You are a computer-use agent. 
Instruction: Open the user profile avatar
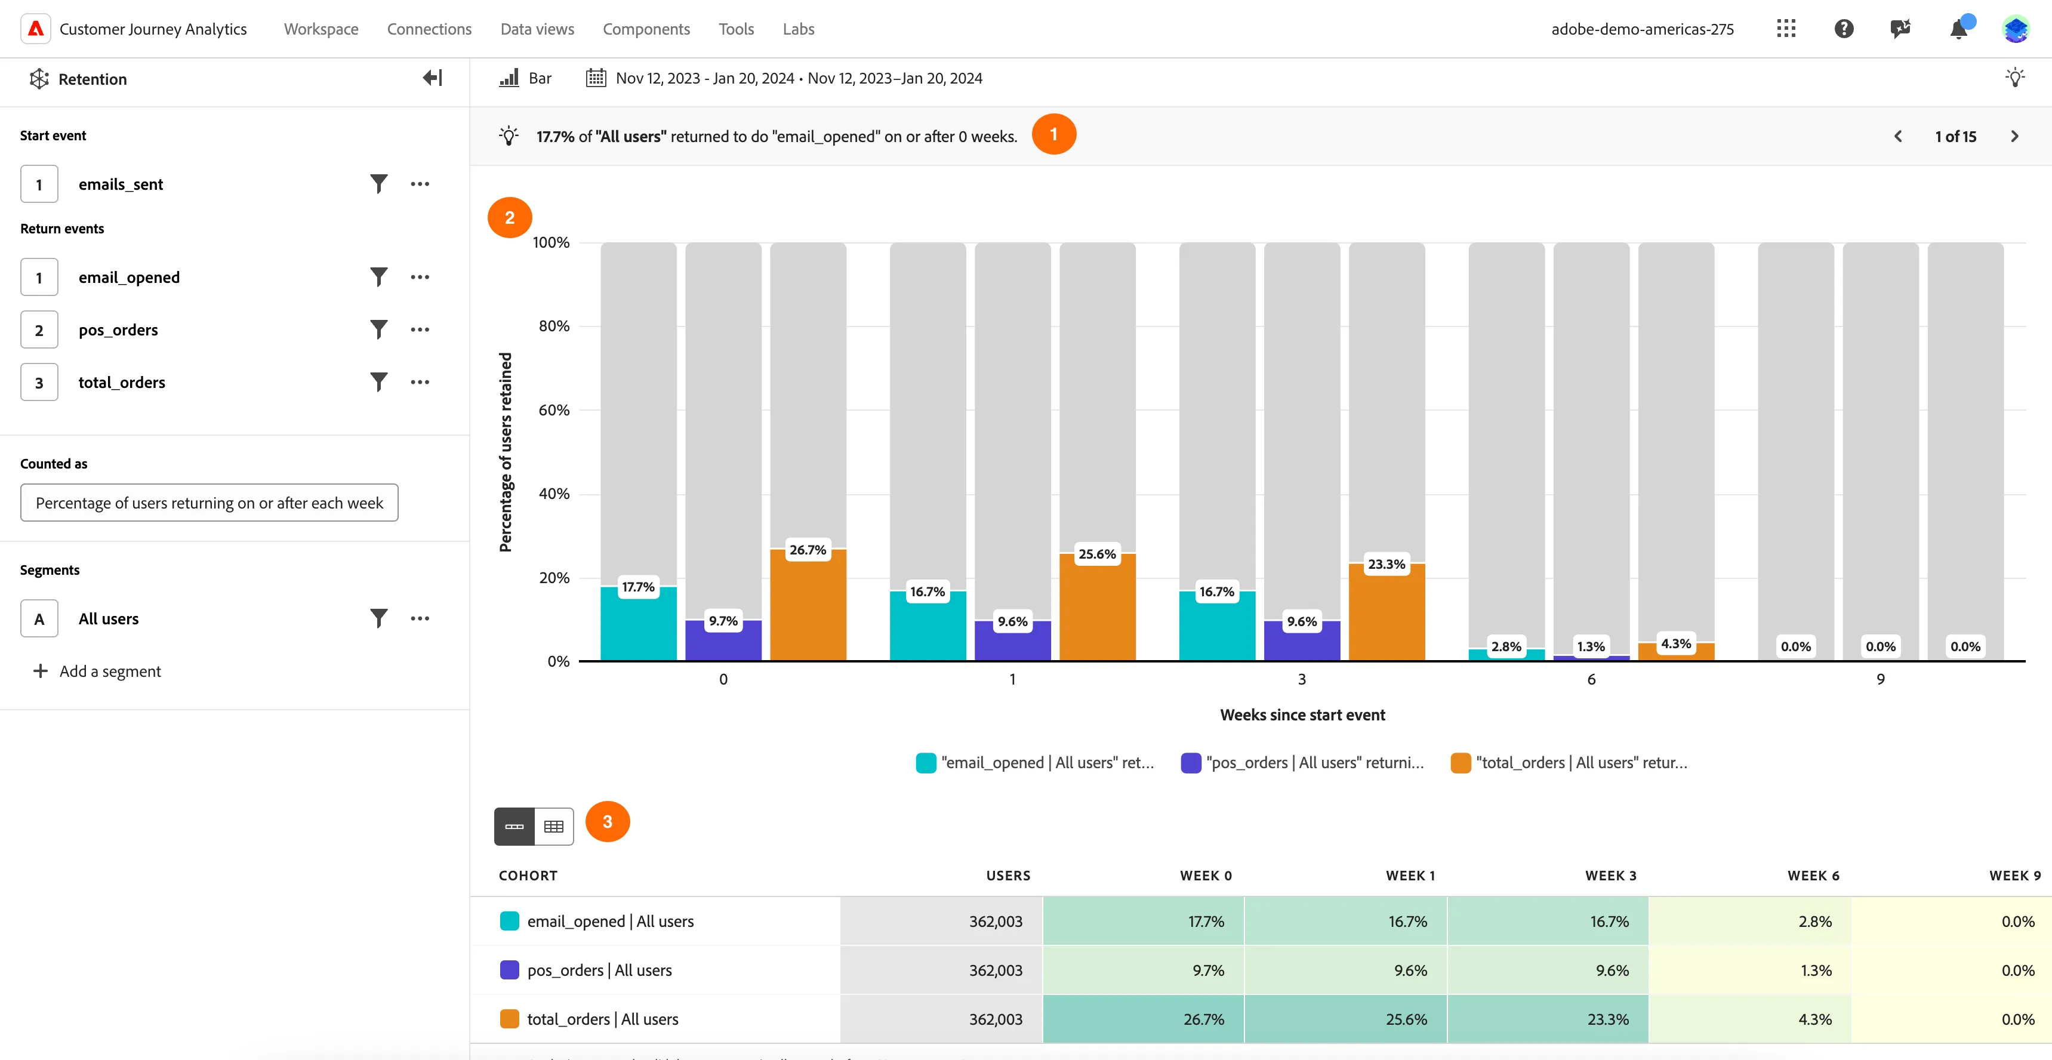[2016, 29]
